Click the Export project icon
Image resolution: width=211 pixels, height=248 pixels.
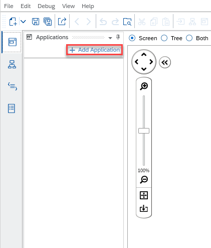pos(62,22)
